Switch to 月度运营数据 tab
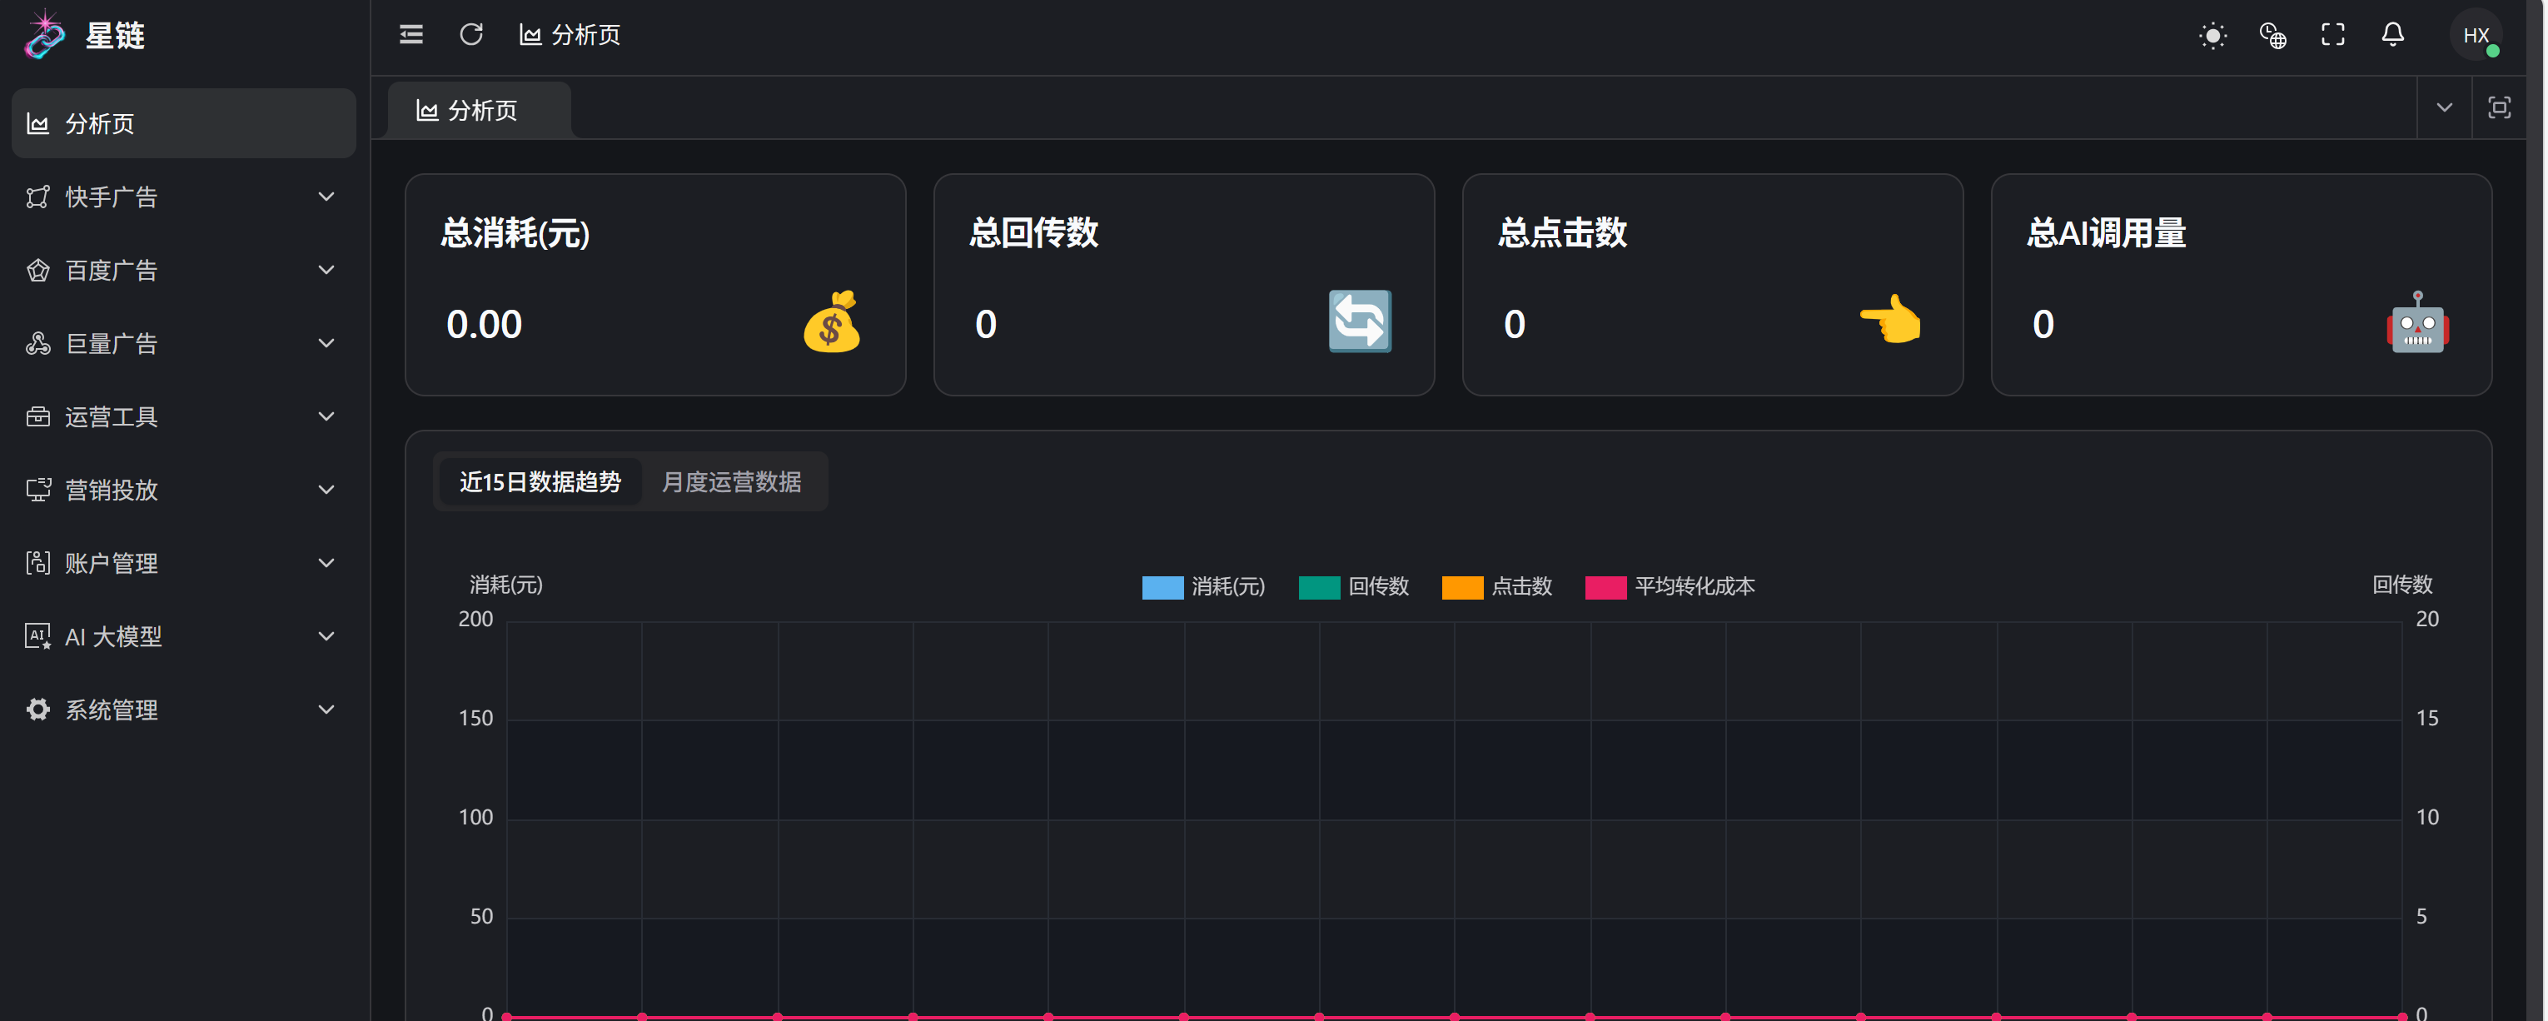The width and height of the screenshot is (2548, 1021). [731, 482]
